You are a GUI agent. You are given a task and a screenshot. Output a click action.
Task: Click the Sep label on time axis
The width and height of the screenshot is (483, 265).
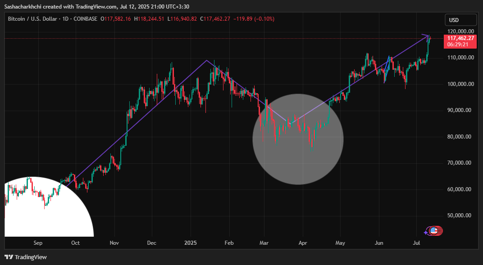coord(38,243)
